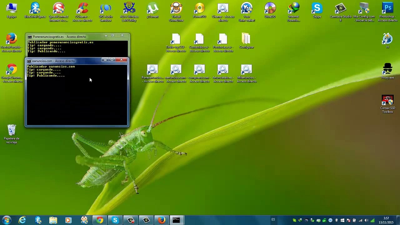
Task: Open Firefox from the taskbar
Action: point(162,220)
